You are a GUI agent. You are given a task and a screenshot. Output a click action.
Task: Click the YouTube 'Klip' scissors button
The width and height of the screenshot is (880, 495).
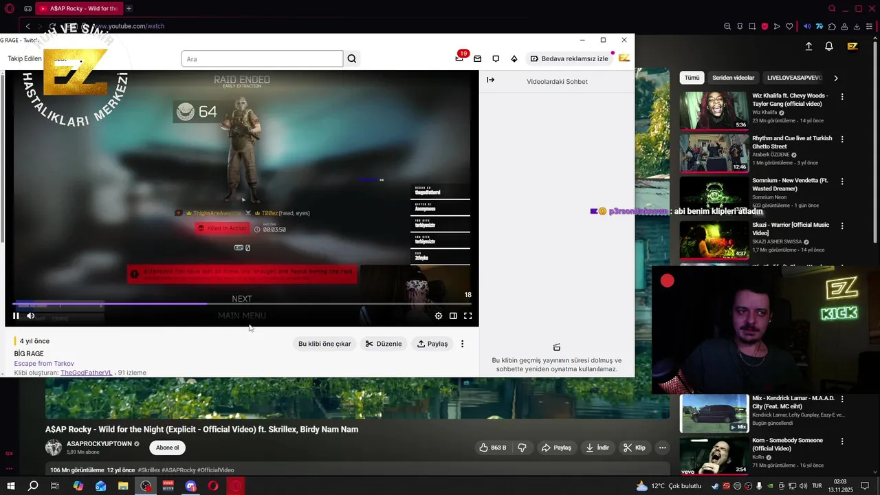(x=635, y=448)
